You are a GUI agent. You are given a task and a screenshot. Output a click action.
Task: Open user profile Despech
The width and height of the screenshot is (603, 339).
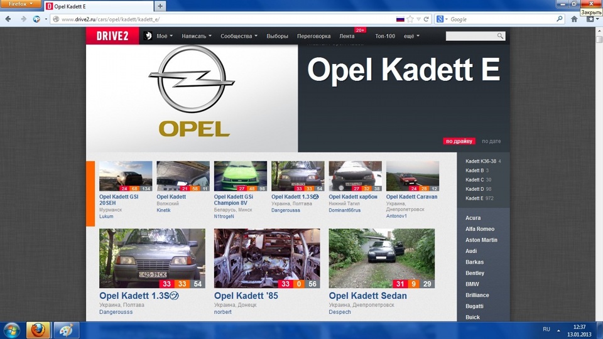[x=340, y=312]
